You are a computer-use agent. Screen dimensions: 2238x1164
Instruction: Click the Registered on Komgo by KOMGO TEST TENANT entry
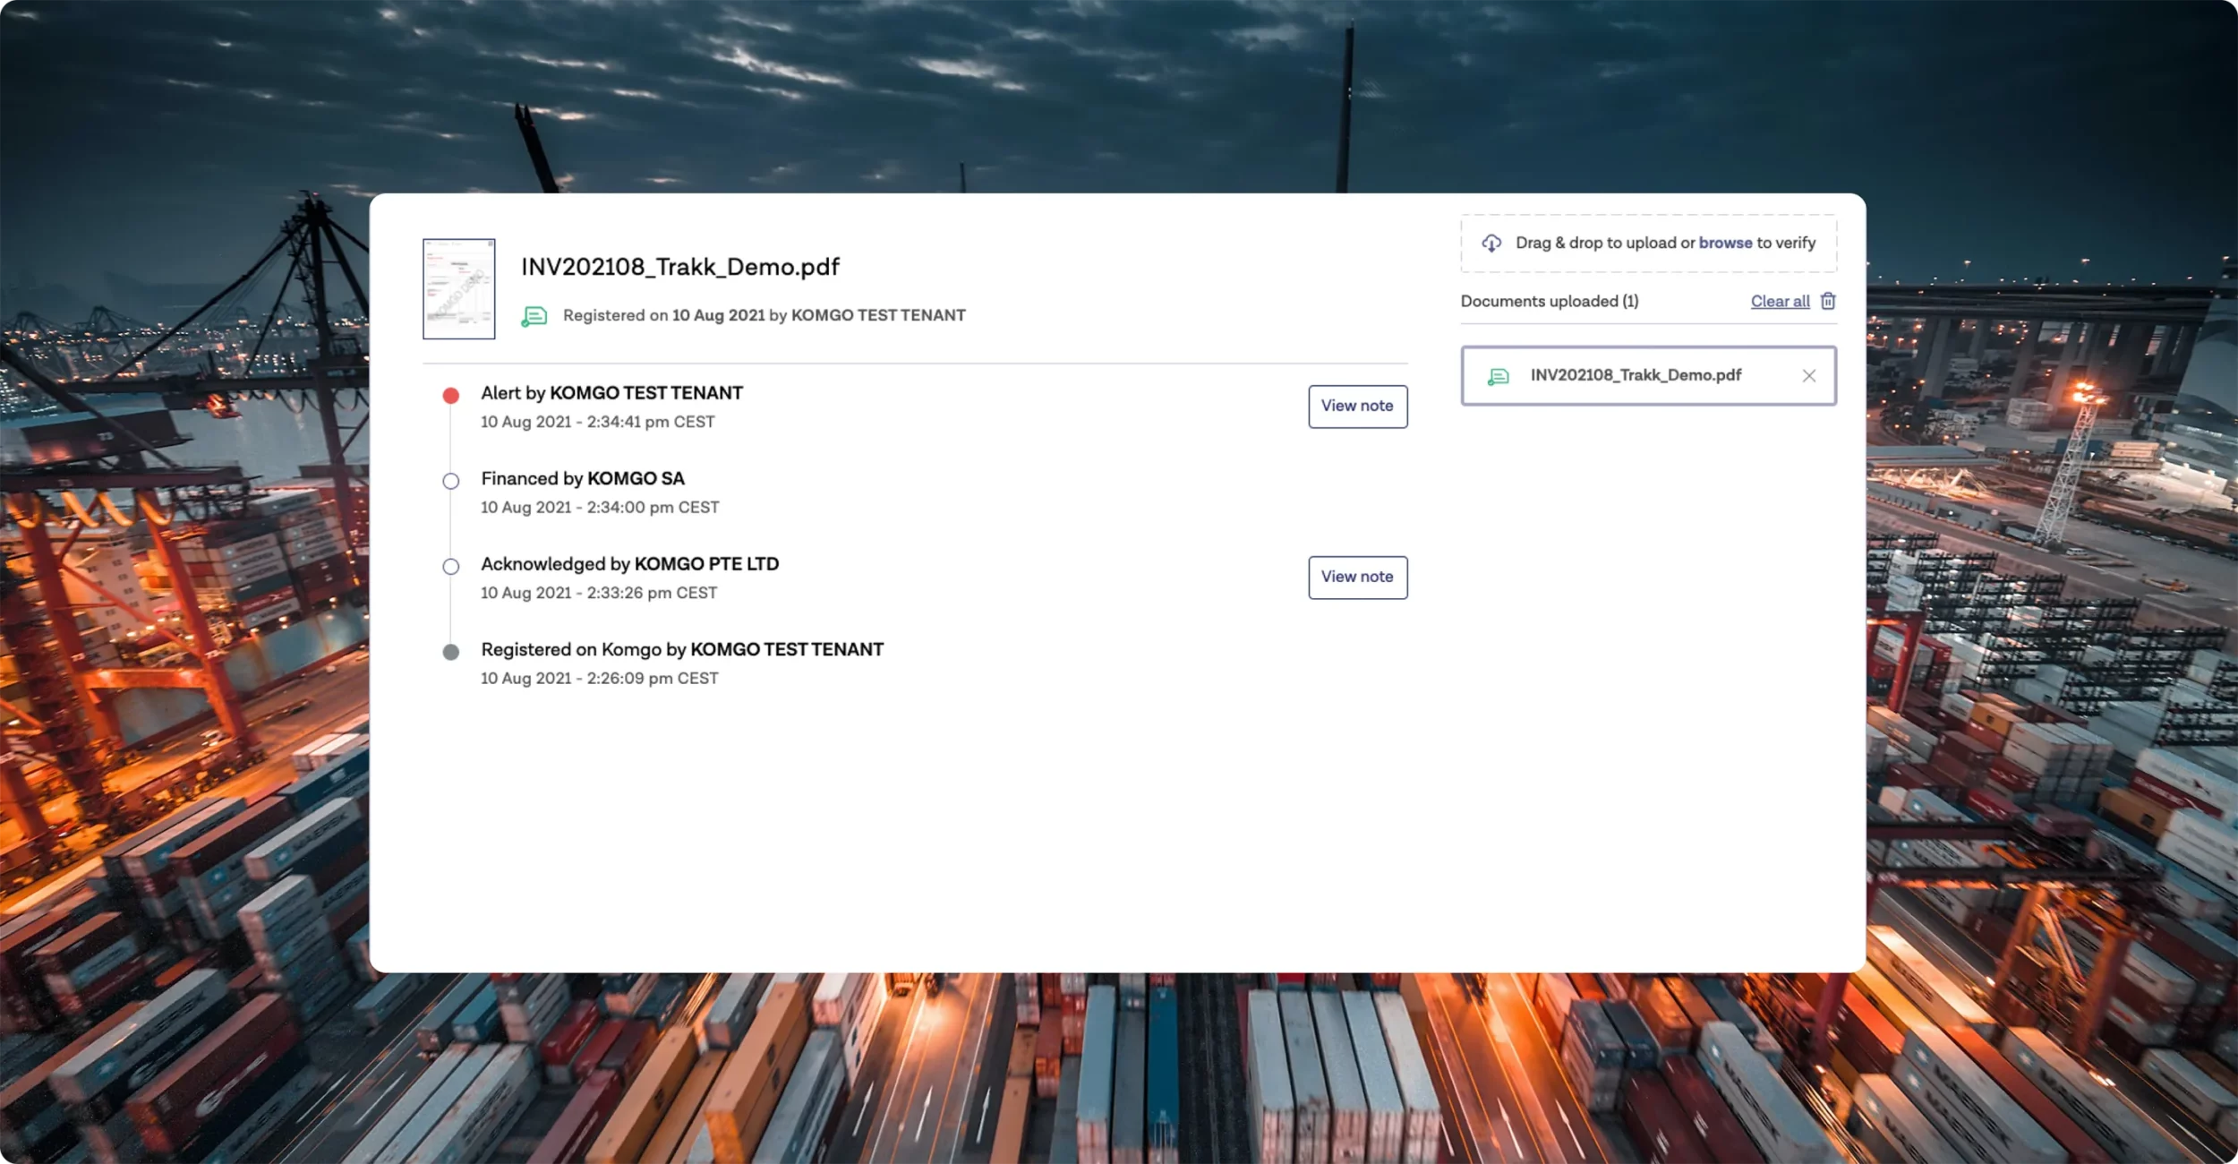681,649
